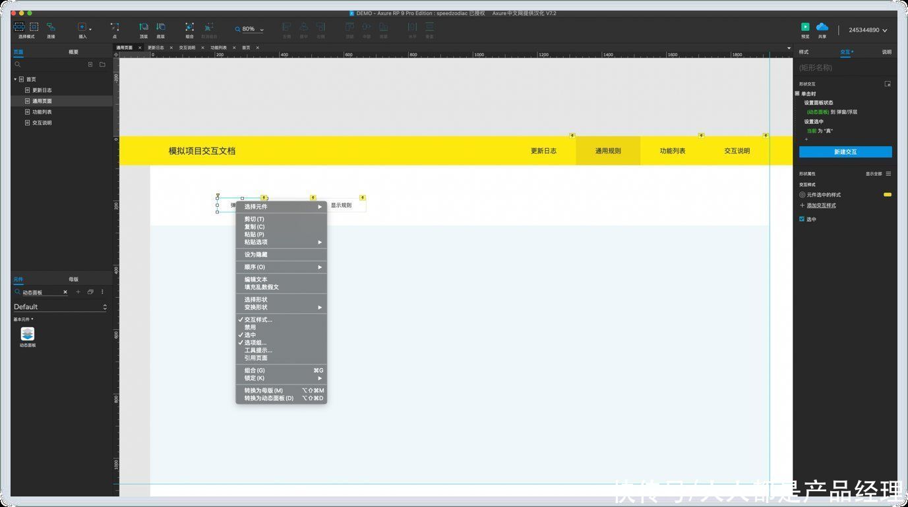The width and height of the screenshot is (908, 507).
Task: Open the 245344890 account dropdown
Action: [868, 30]
